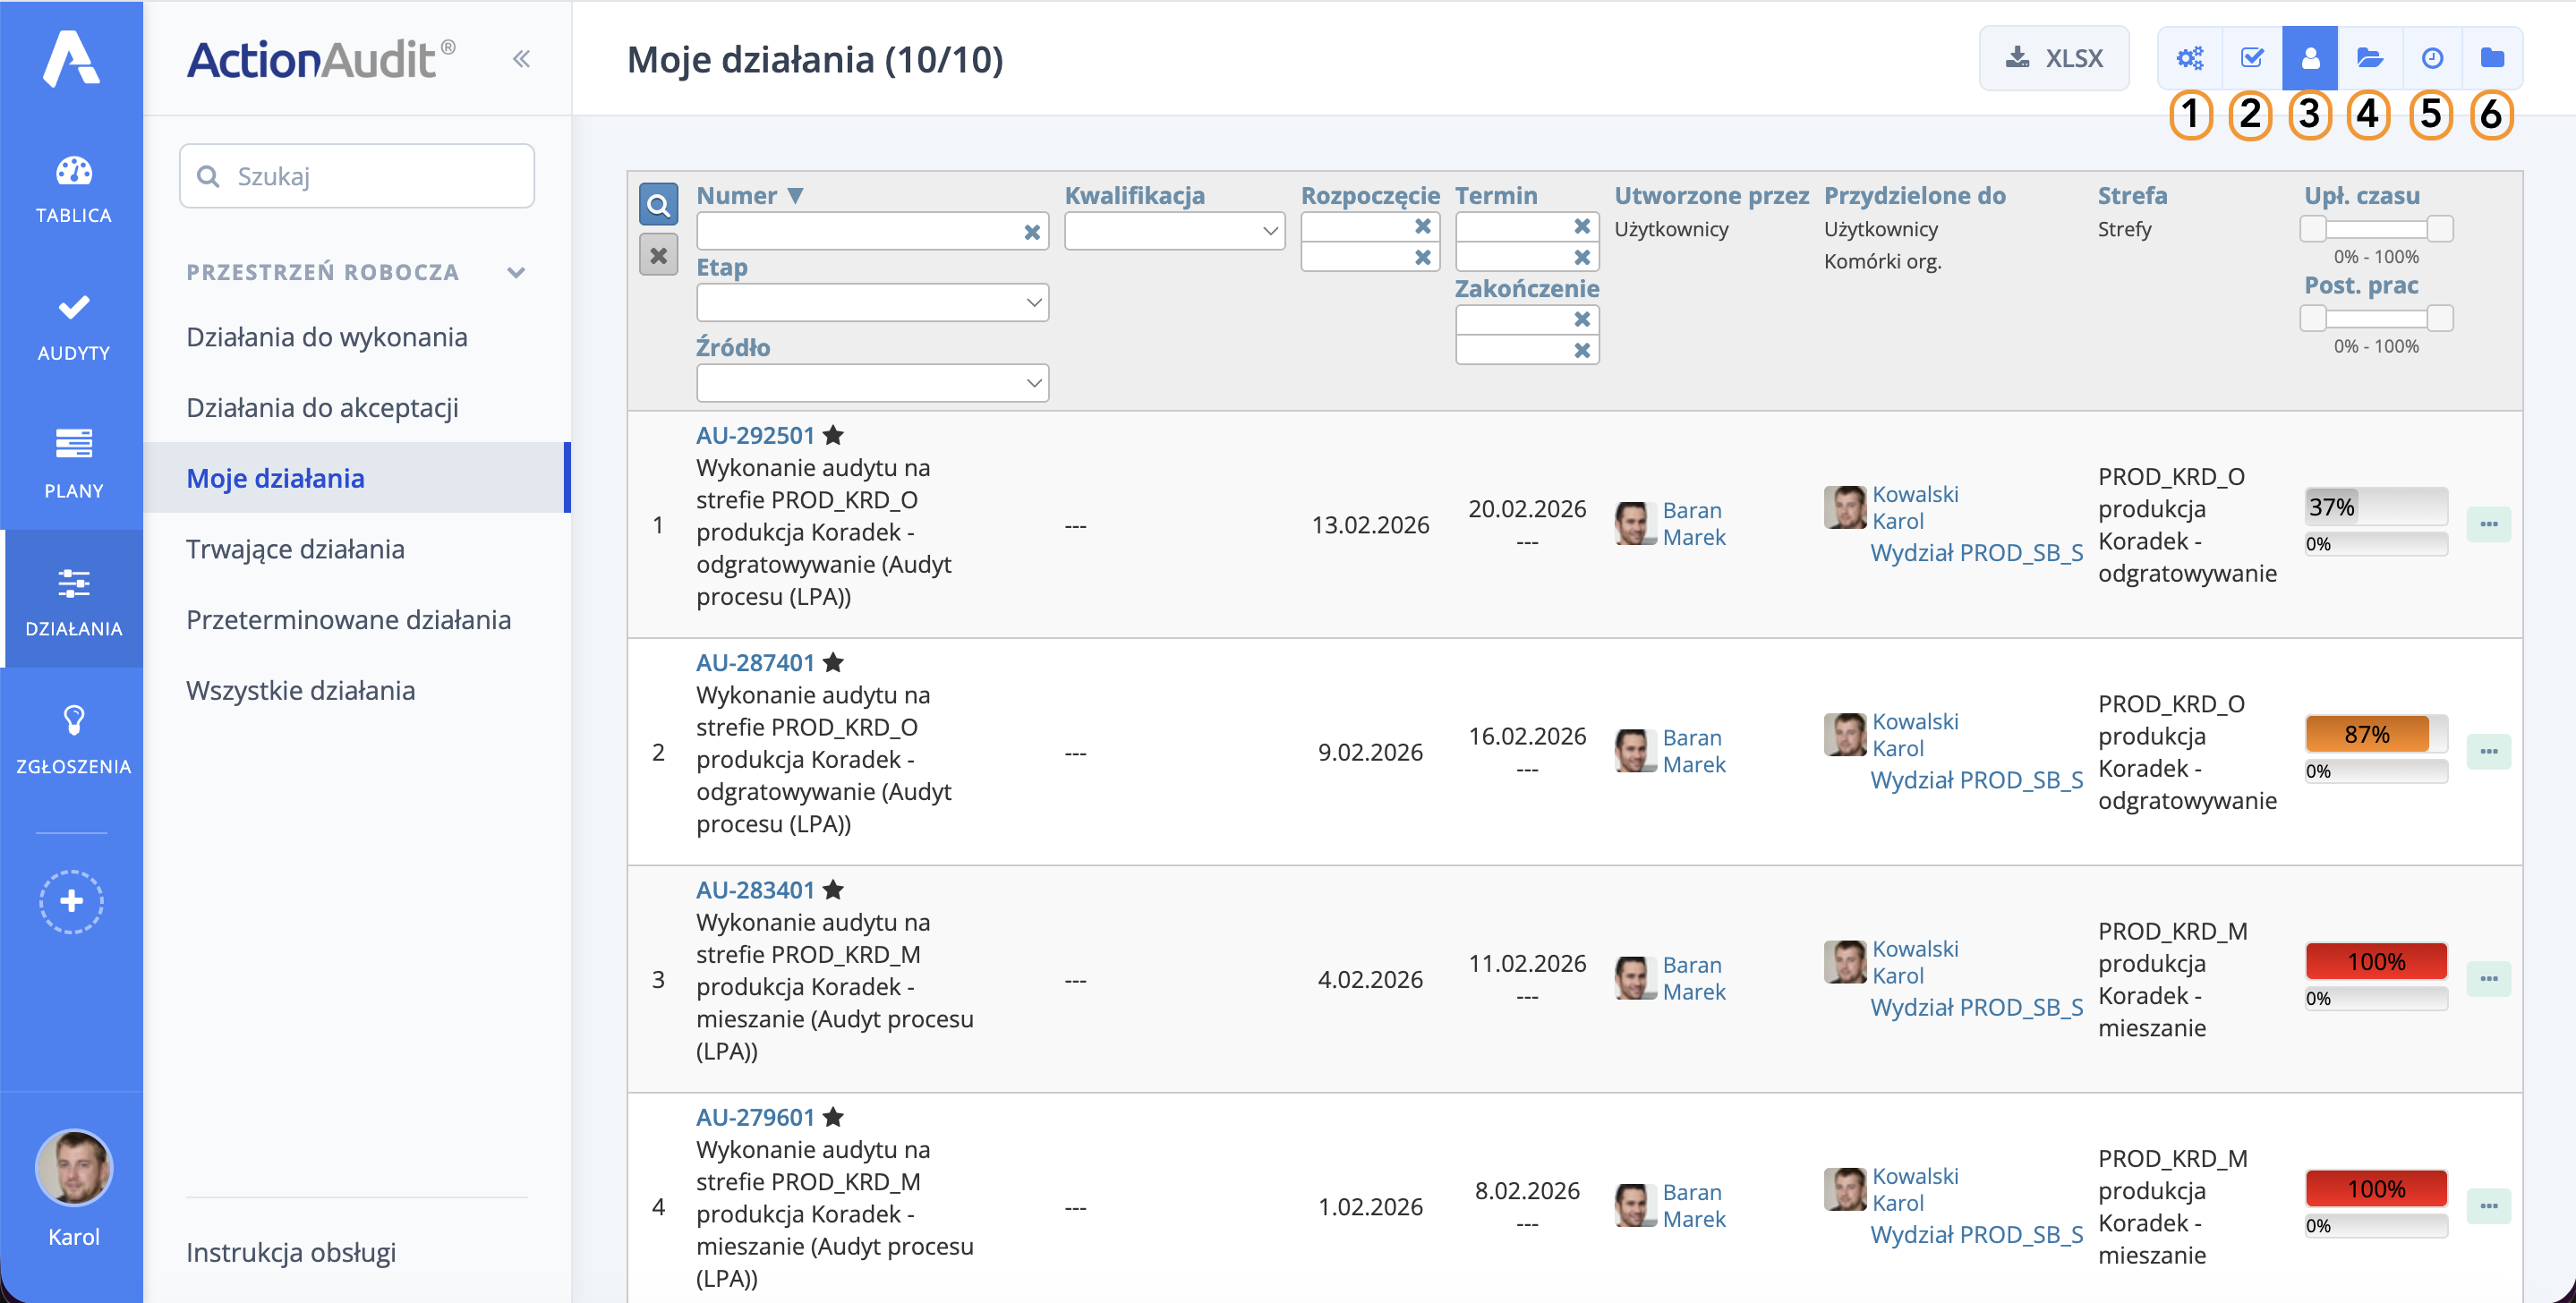Open the Tablica dashboard icon
This screenshot has width=2576, height=1303.
73,188
